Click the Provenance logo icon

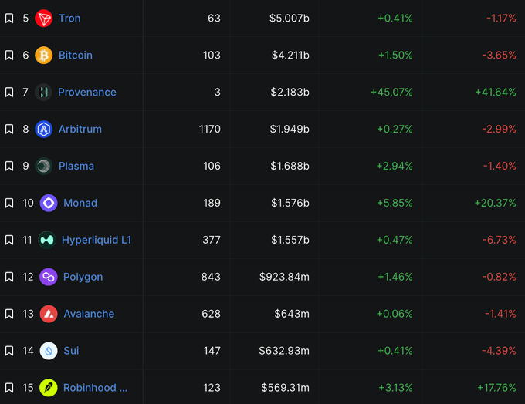[43, 92]
